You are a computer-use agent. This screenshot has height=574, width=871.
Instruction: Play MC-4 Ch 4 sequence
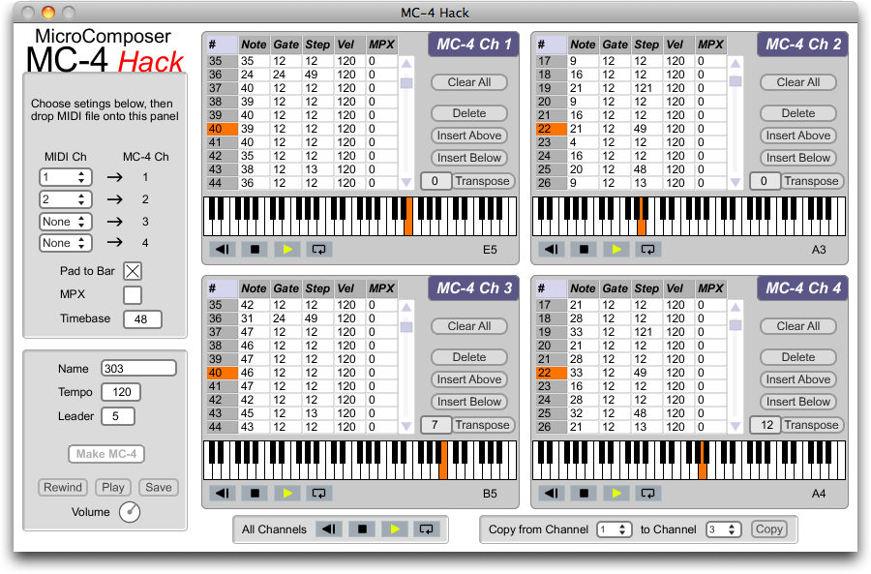[616, 494]
